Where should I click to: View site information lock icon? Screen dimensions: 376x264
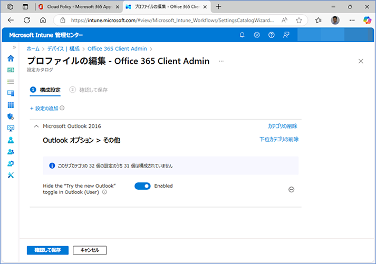63,21
